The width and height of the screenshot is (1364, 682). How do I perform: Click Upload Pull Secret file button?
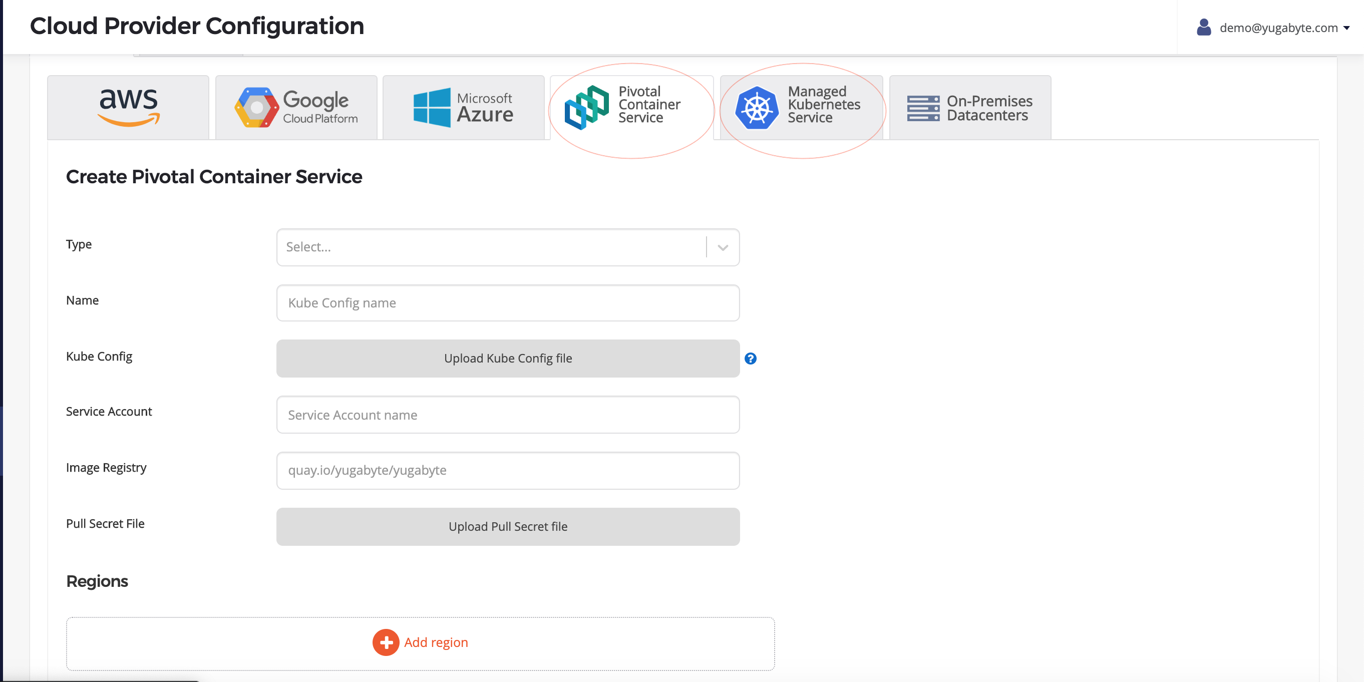pyautogui.click(x=508, y=526)
